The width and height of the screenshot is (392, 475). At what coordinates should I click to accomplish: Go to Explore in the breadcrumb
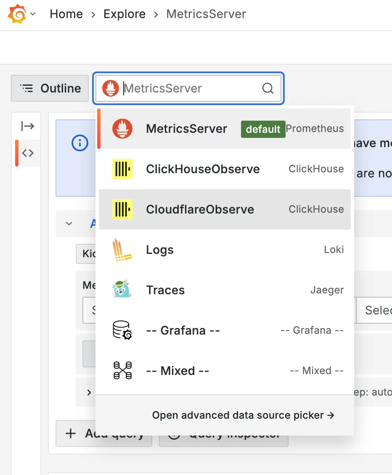click(x=124, y=14)
